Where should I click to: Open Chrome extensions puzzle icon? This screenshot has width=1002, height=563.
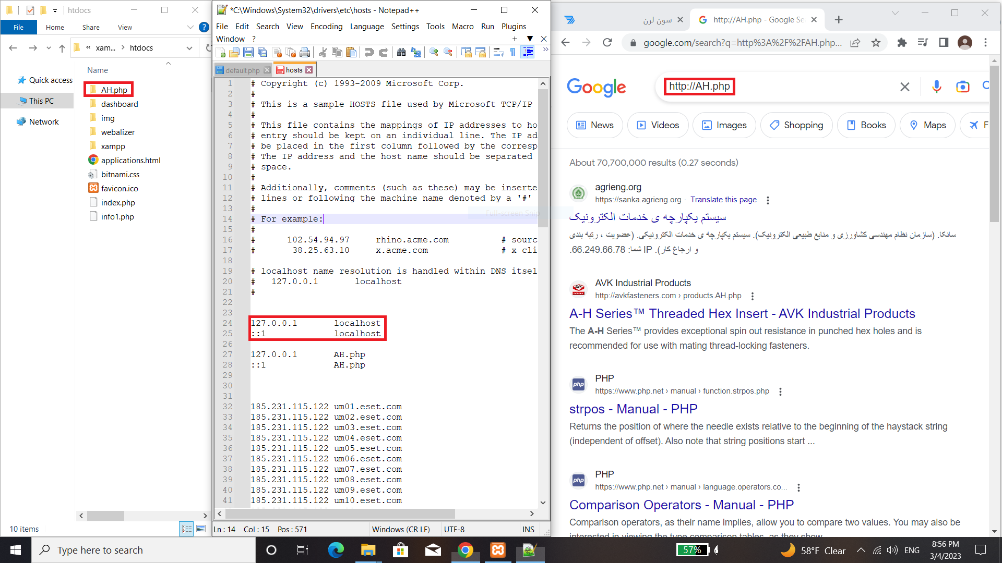tap(902, 43)
